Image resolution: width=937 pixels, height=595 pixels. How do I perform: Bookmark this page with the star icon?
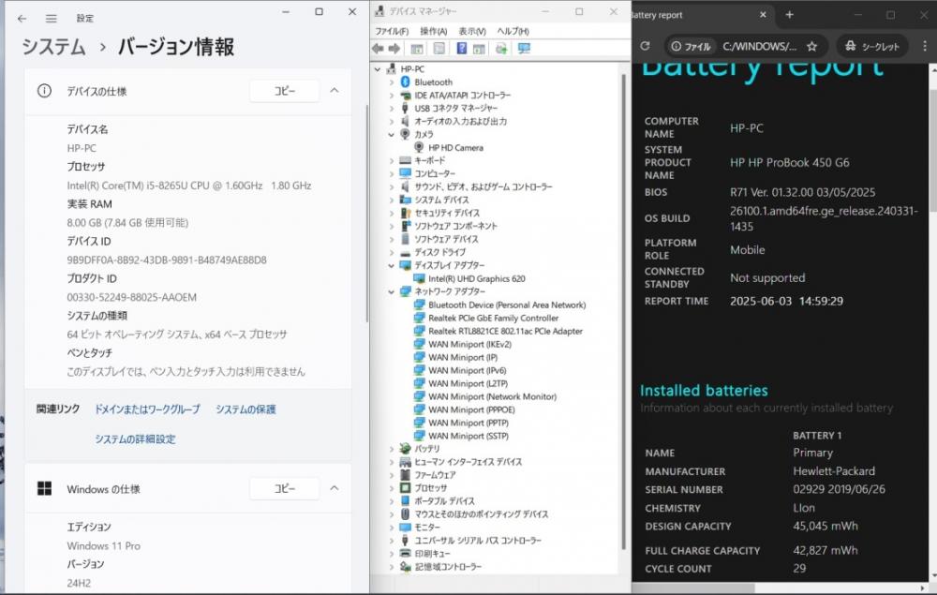811,46
